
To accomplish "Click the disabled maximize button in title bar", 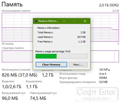I will pyautogui.click(x=74, y=21).
